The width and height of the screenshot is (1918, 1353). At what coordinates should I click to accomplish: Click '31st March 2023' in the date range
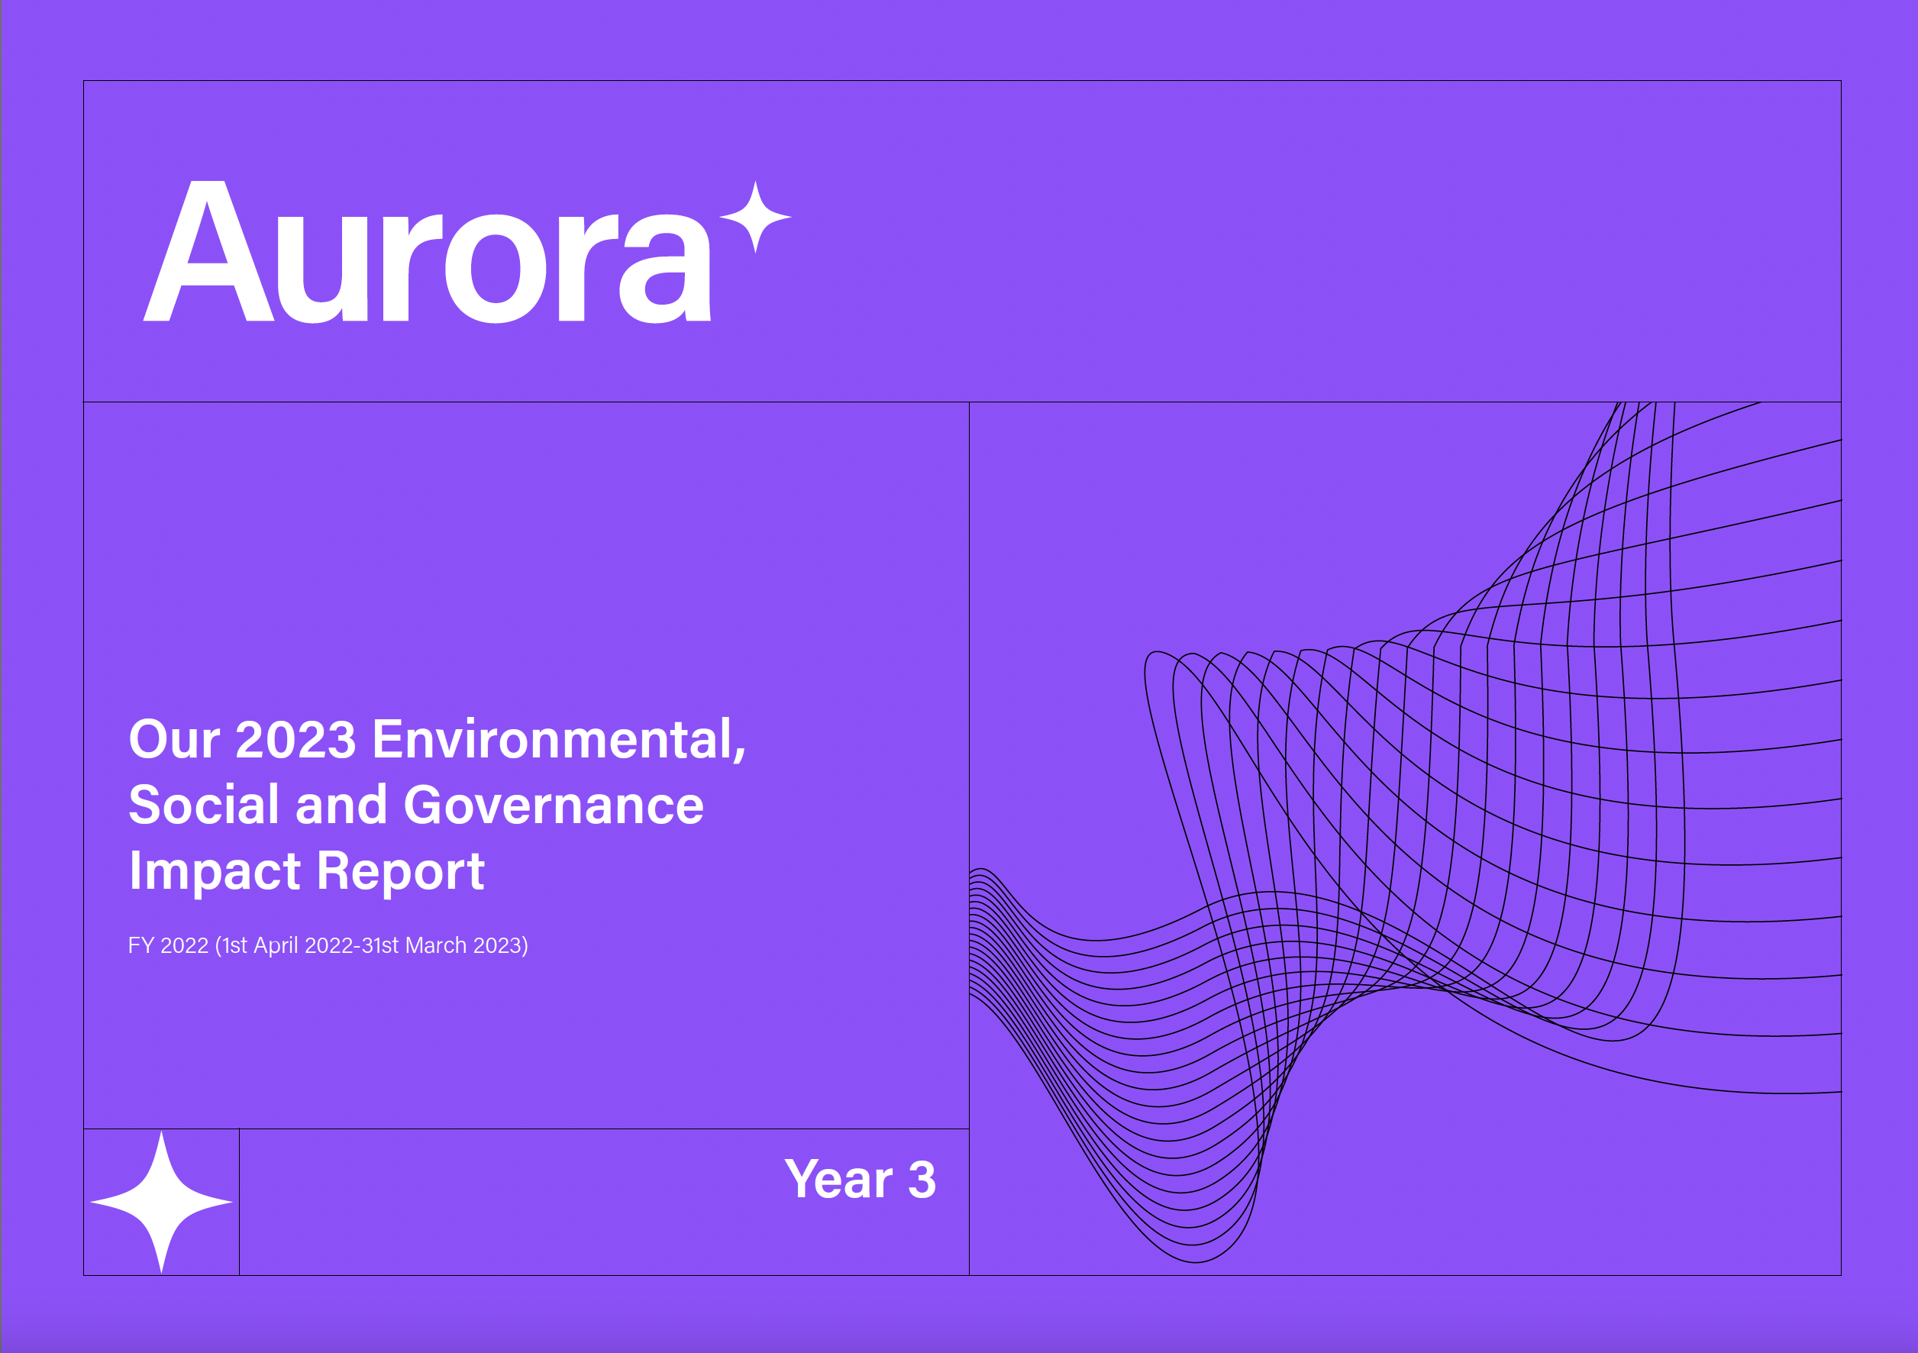point(441,945)
